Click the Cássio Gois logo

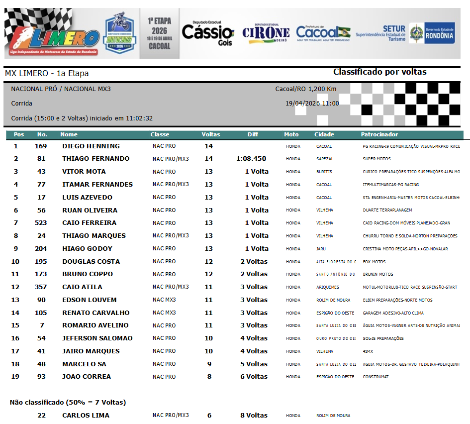click(x=207, y=33)
